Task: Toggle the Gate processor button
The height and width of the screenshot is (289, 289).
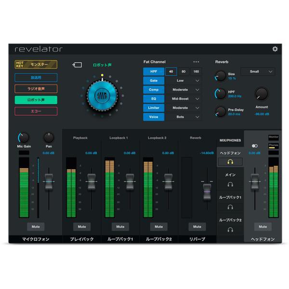Action: pyautogui.click(x=154, y=80)
